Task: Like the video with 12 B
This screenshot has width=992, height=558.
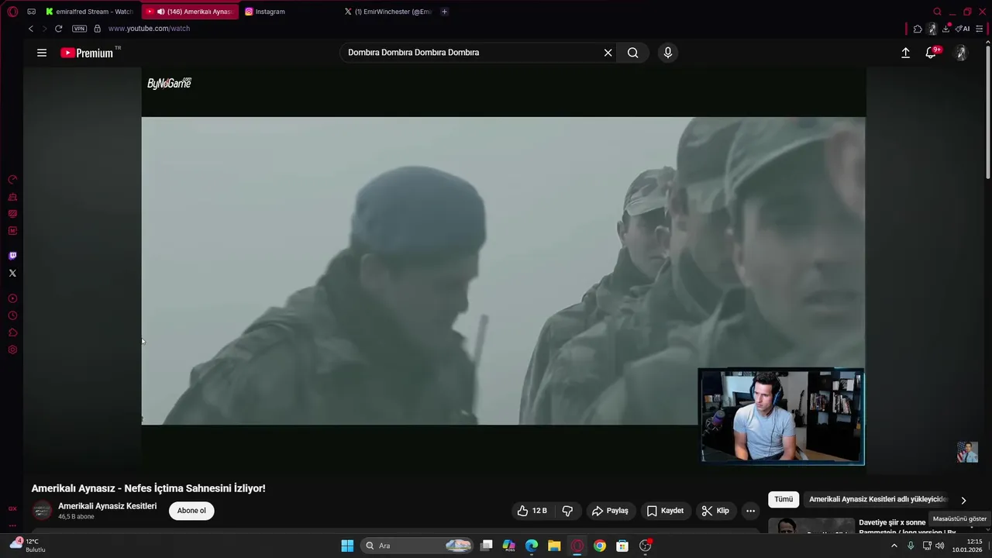Action: 532,511
